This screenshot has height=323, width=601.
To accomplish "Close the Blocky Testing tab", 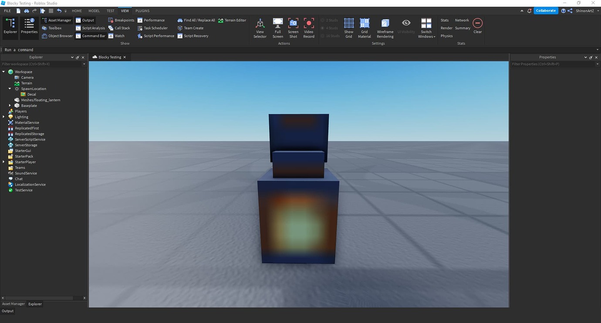I will [x=125, y=57].
